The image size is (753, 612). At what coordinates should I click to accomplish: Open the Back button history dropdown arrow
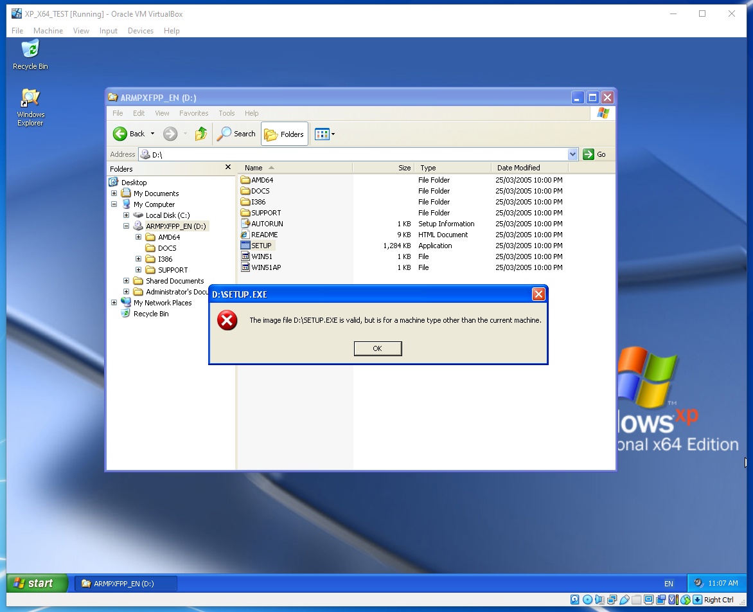[152, 134]
